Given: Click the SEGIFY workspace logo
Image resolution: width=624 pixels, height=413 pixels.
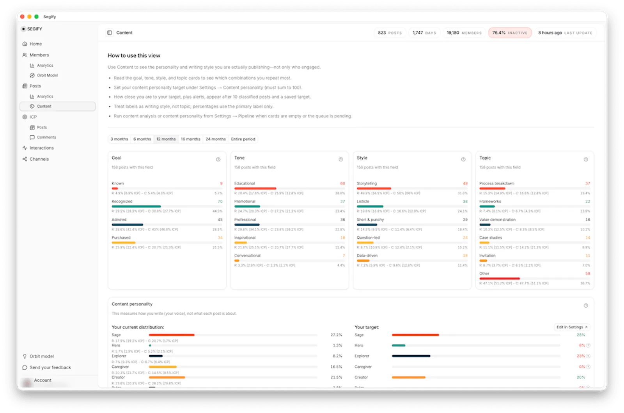Looking at the screenshot, I should 23,29.
